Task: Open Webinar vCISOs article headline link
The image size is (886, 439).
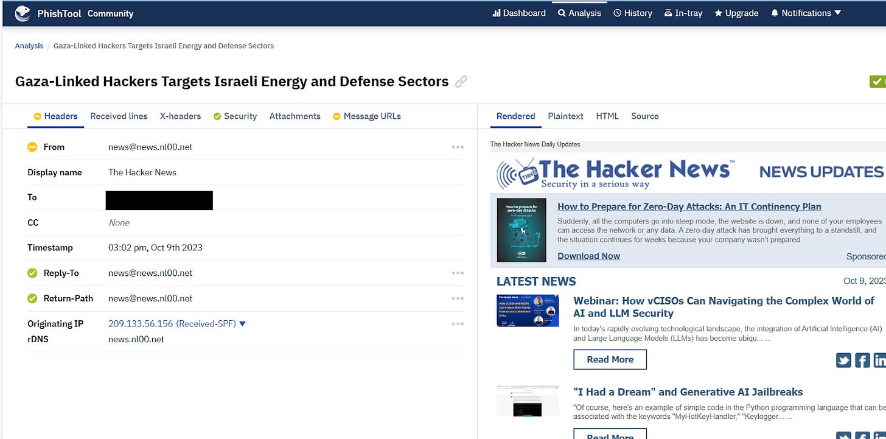Action: 724,307
